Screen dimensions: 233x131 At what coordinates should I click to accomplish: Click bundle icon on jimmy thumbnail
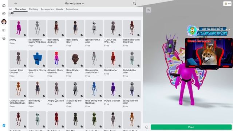tap(25, 35)
